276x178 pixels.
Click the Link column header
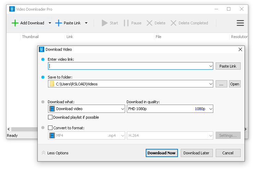70,37
